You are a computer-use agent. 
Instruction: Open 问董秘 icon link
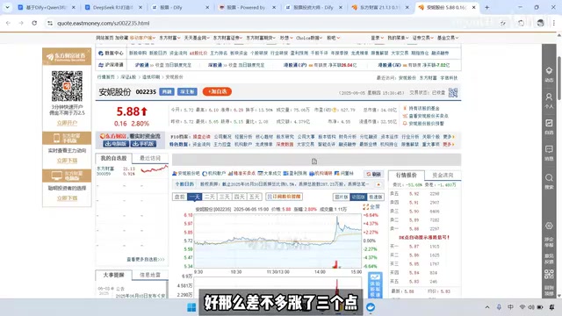(344, 174)
